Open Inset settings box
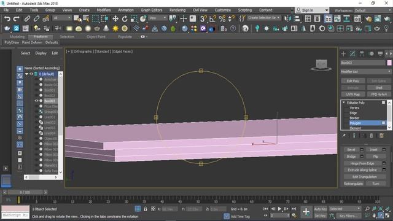Viewport: 393px width, 221px height. click(x=384, y=150)
